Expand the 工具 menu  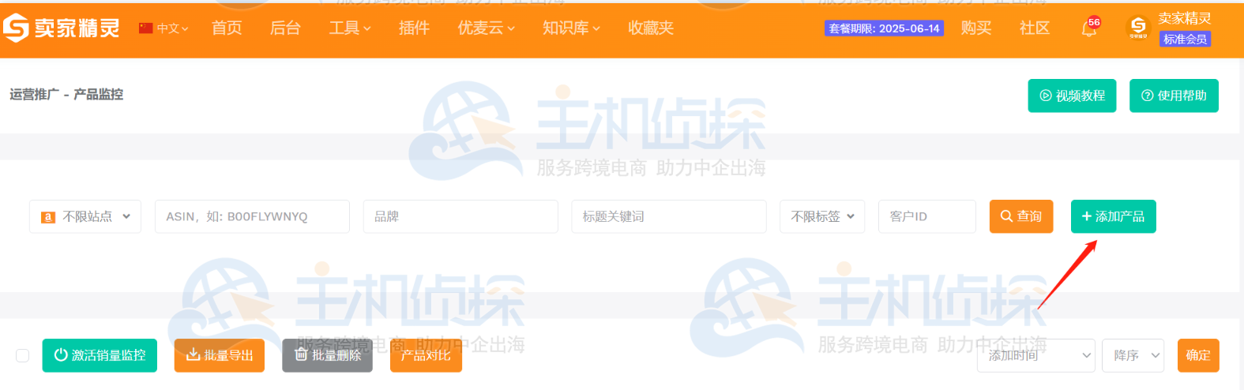pos(350,28)
